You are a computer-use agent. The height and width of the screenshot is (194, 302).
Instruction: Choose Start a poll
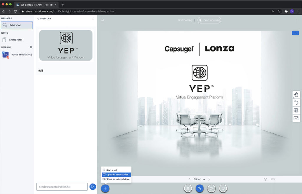(x=116, y=170)
